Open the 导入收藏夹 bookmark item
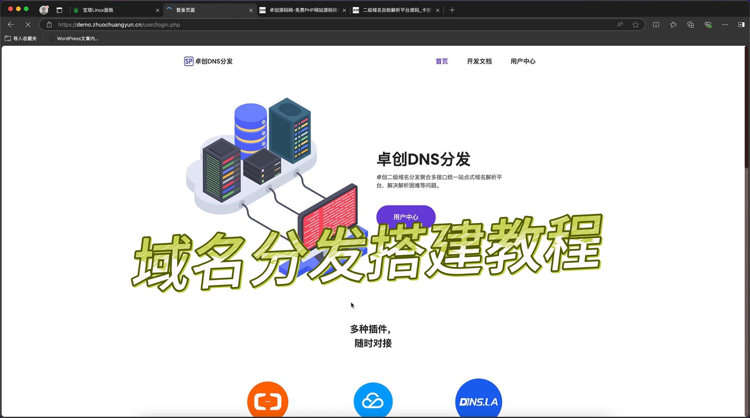This screenshot has height=418, width=750. click(x=21, y=38)
